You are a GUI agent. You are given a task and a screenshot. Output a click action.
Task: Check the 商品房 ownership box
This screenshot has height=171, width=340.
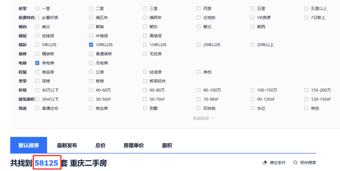tap(37, 72)
